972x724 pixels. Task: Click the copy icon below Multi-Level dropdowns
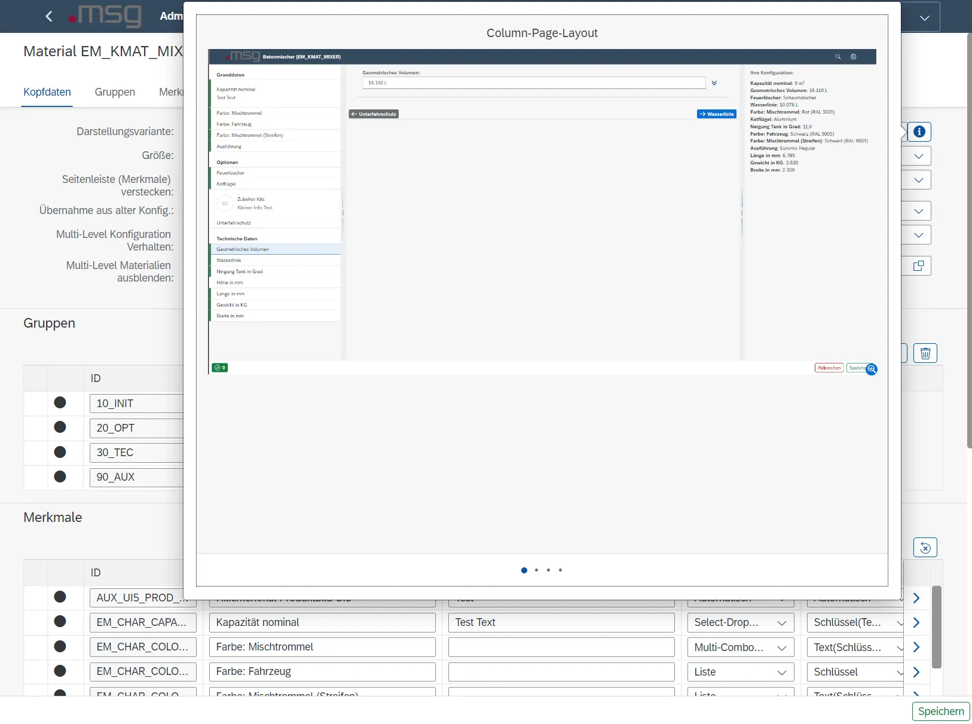pyautogui.click(x=919, y=266)
